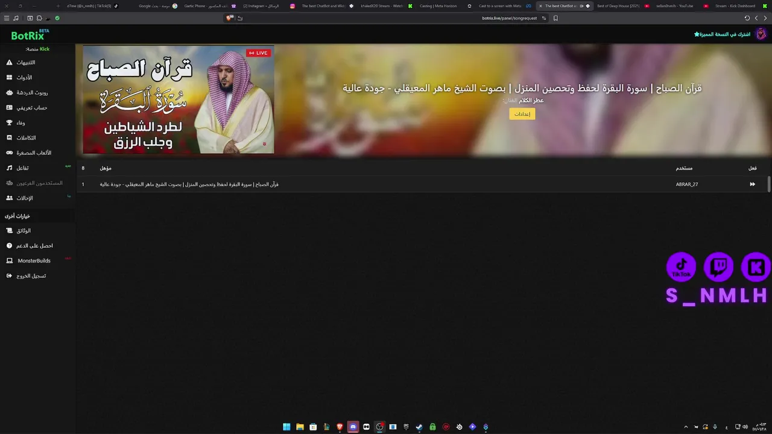Click the song queue scrollbar
The width and height of the screenshot is (772, 434).
coord(769,184)
